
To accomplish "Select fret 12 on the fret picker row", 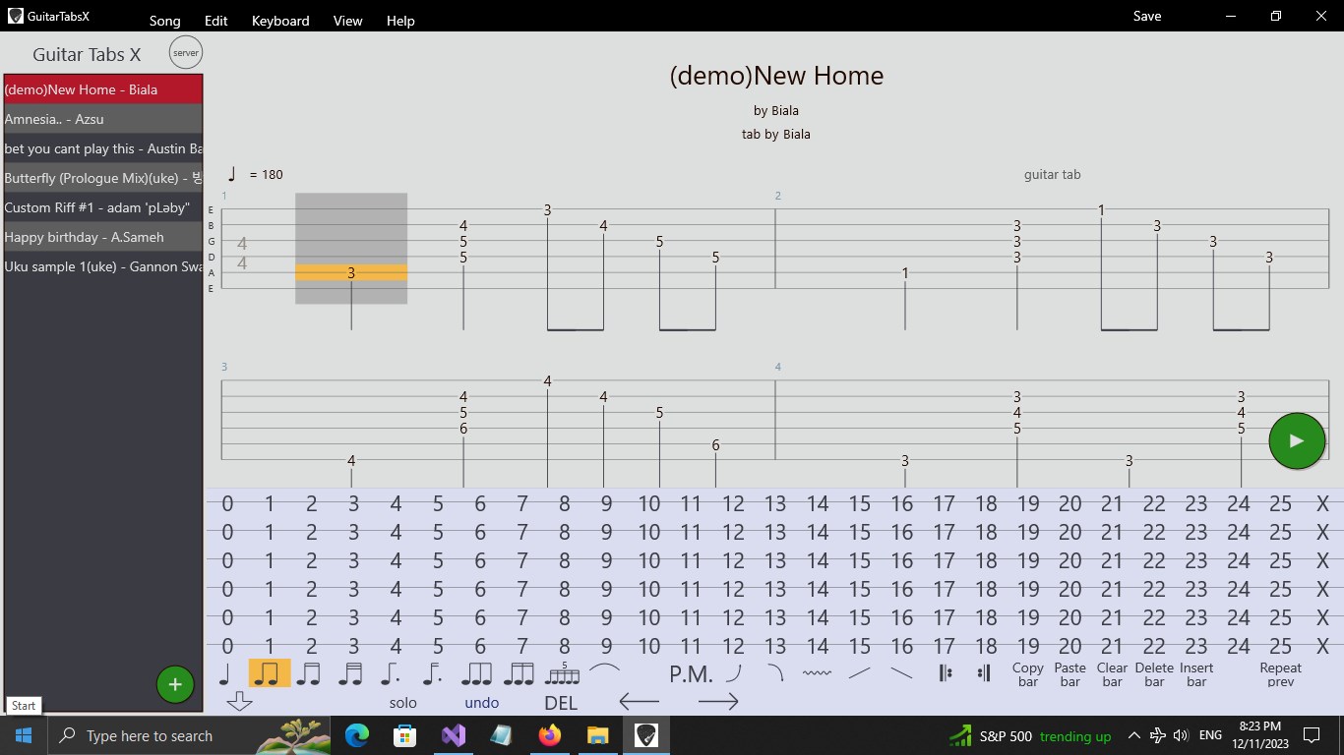I will tap(734, 503).
